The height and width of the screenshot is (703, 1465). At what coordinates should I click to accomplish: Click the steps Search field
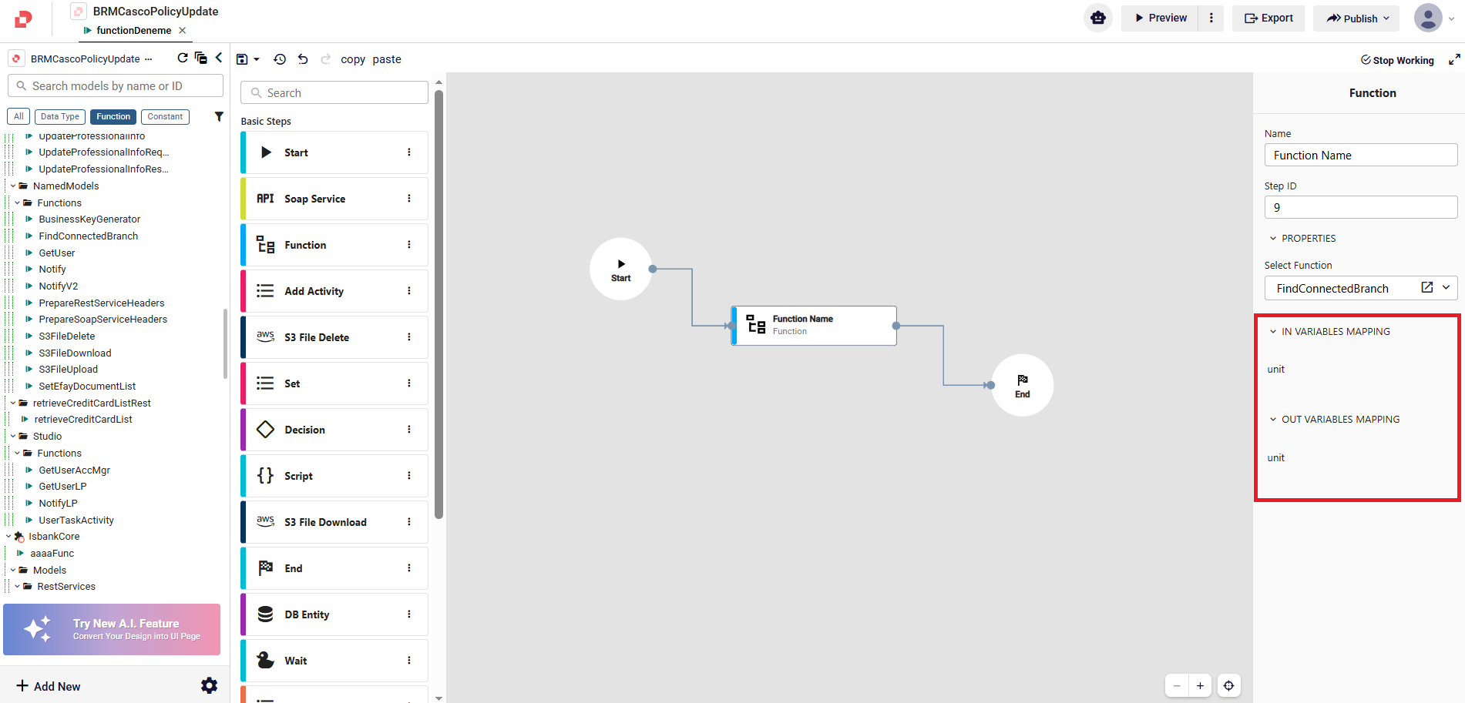point(334,92)
